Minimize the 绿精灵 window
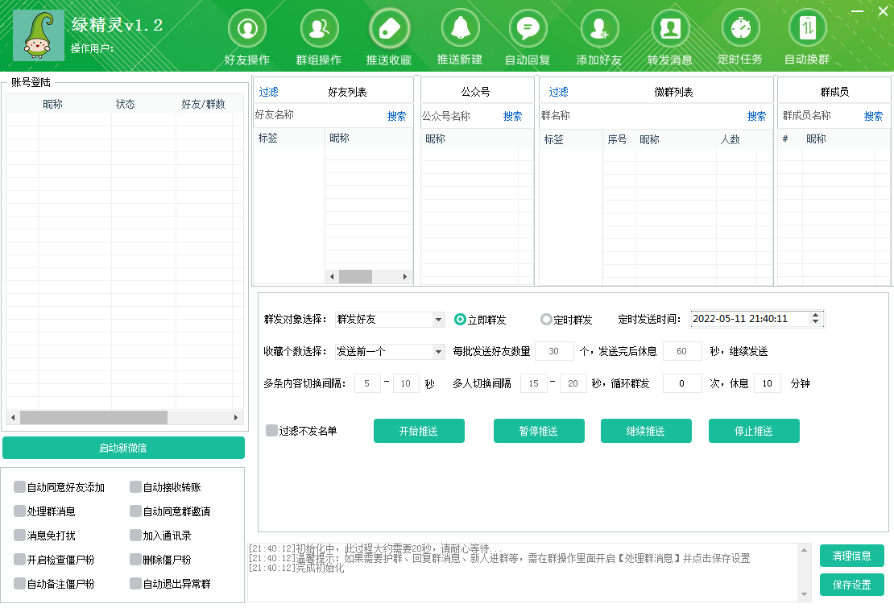This screenshot has width=894, height=612. point(857,11)
